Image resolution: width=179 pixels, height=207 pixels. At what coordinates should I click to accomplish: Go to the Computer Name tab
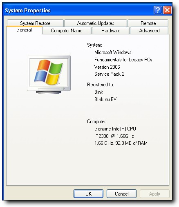(67, 31)
